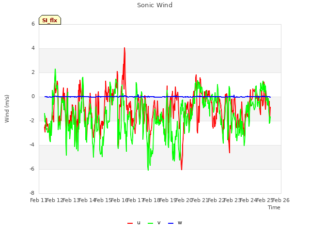Click the Feb 11 x-axis label
The image size is (310, 232).
tap(38, 200)
